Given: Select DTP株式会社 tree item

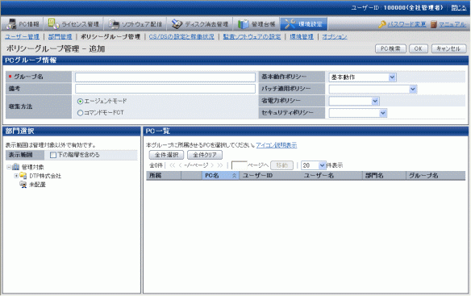Looking at the screenshot, I should point(45,176).
